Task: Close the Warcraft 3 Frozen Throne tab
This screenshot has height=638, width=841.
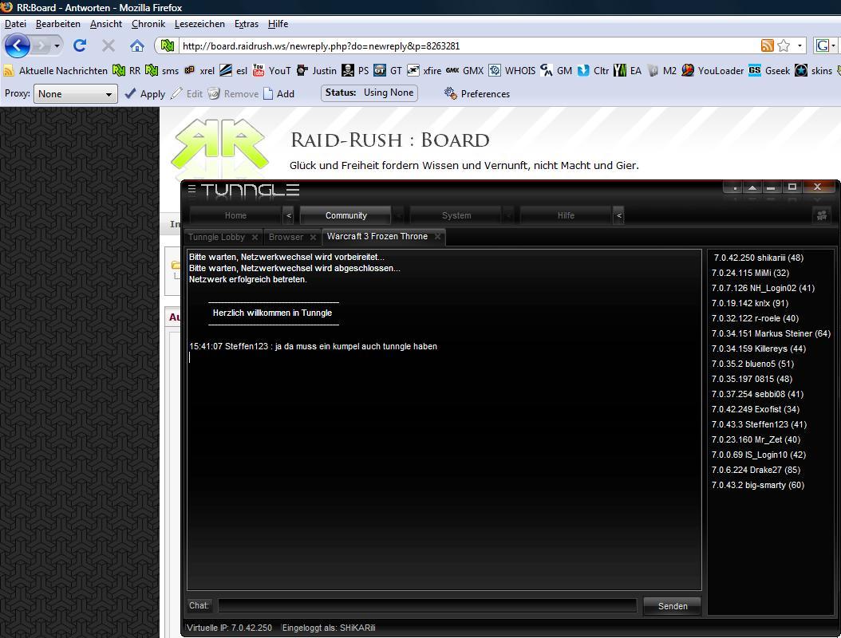Action: (438, 237)
